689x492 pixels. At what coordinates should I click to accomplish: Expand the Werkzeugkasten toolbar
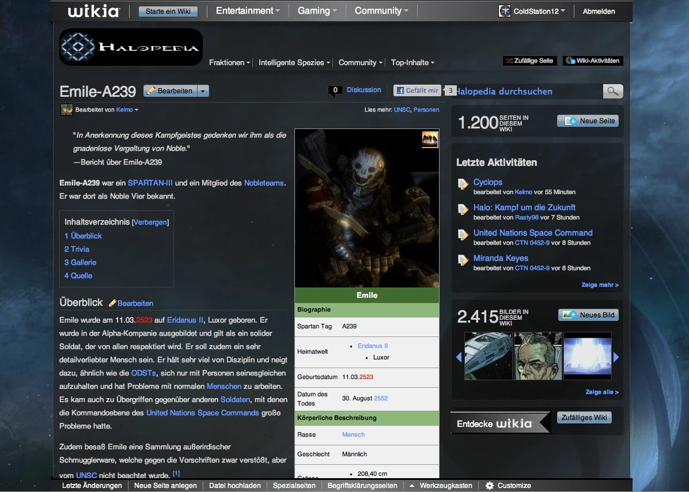pyautogui.click(x=441, y=486)
